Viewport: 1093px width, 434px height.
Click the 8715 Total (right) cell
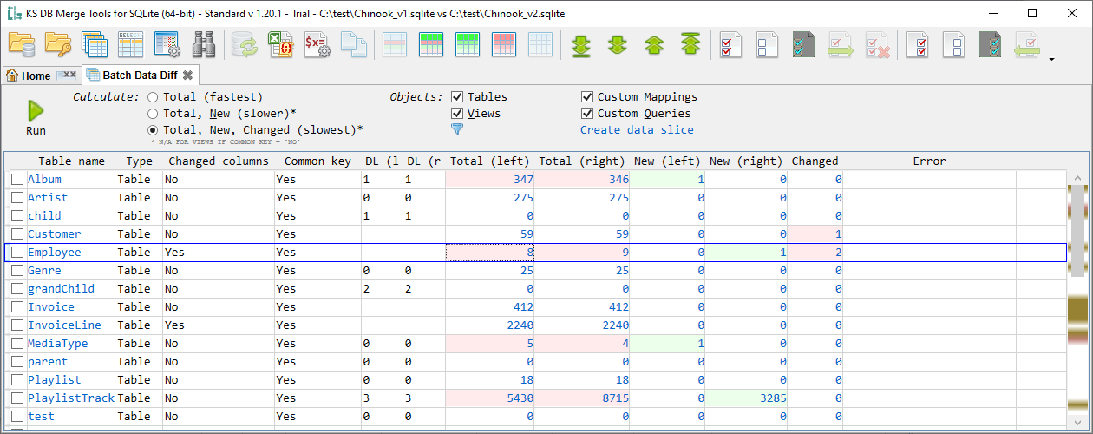(581, 398)
